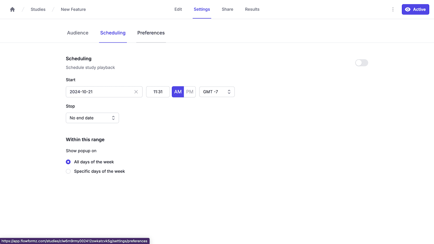Image resolution: width=434 pixels, height=244 pixels.
Task: Clear the start date with X icon
Action: (136, 92)
